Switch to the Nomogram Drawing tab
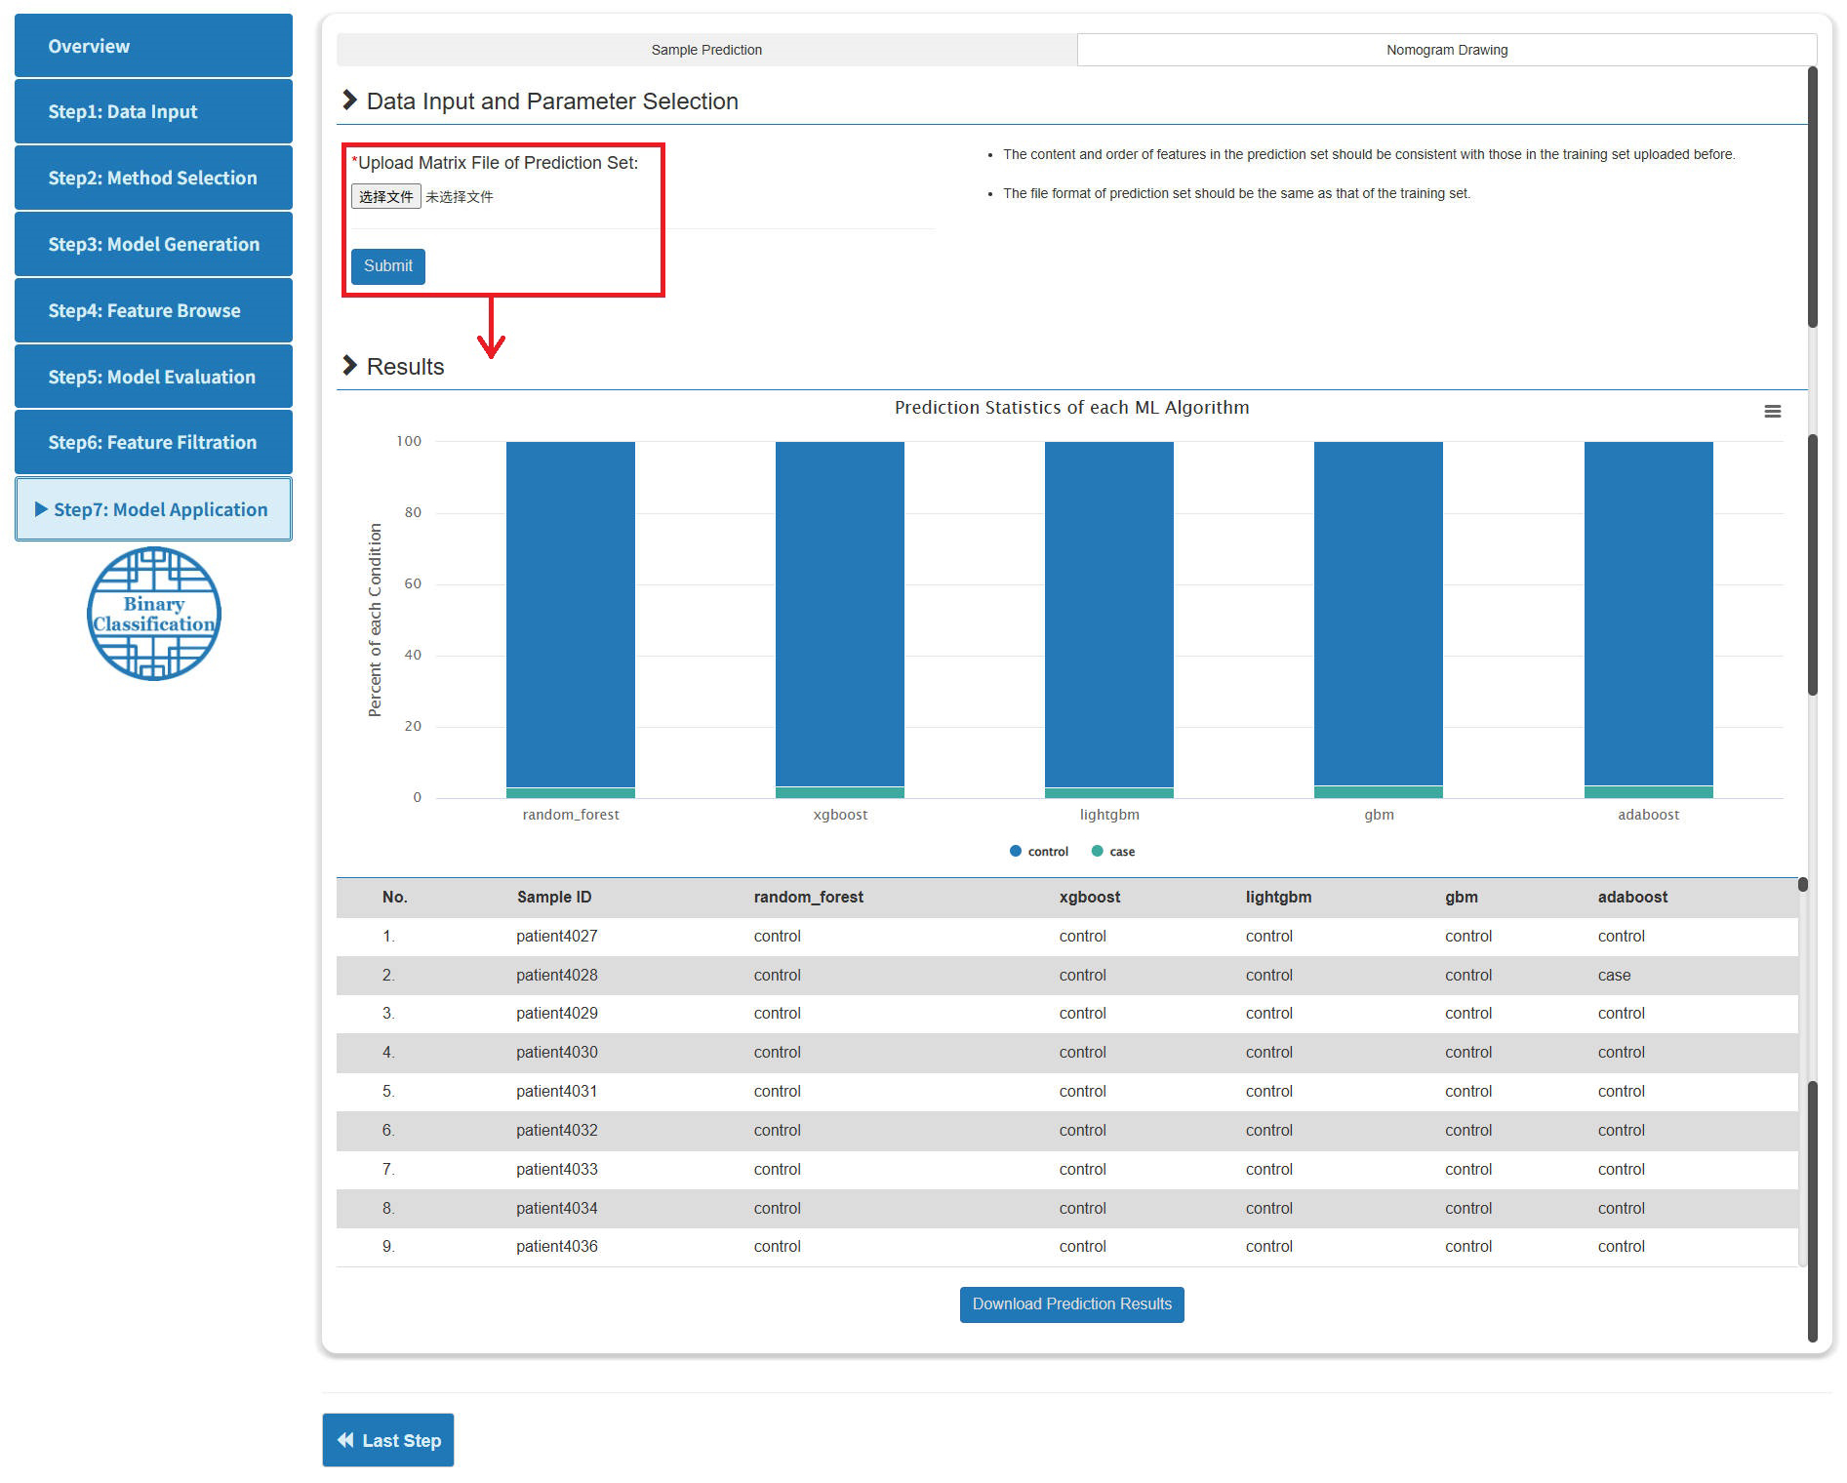 (x=1446, y=50)
